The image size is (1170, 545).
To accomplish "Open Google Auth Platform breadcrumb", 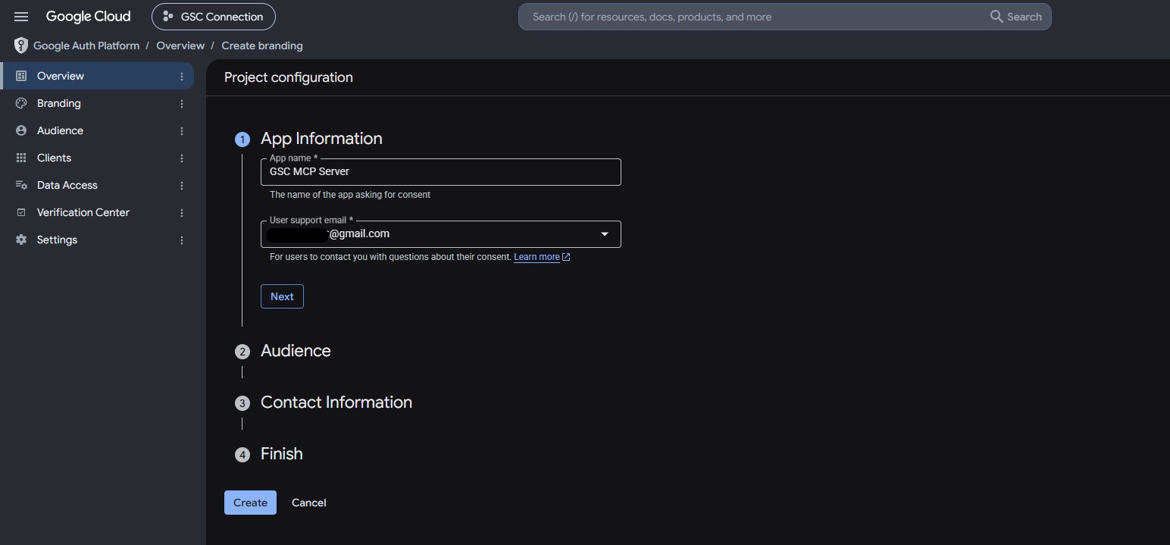I will click(86, 45).
